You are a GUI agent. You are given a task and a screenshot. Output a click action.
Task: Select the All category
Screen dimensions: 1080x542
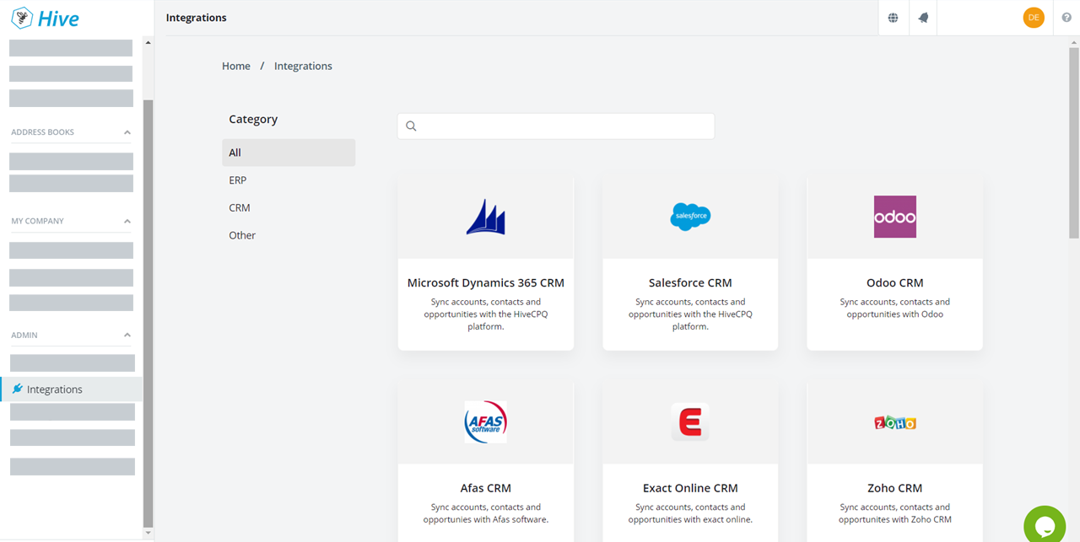[289, 153]
